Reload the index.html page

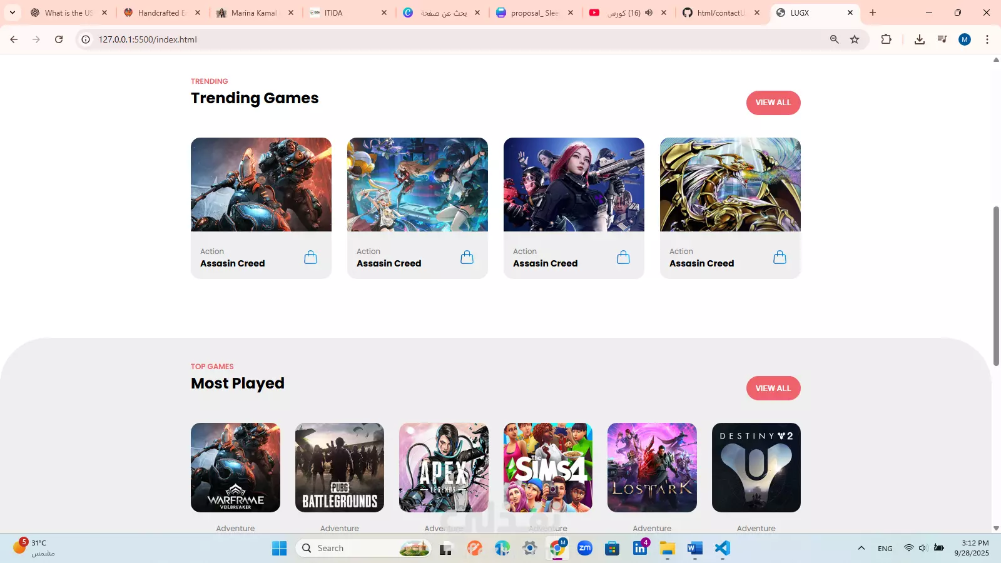pyautogui.click(x=59, y=39)
